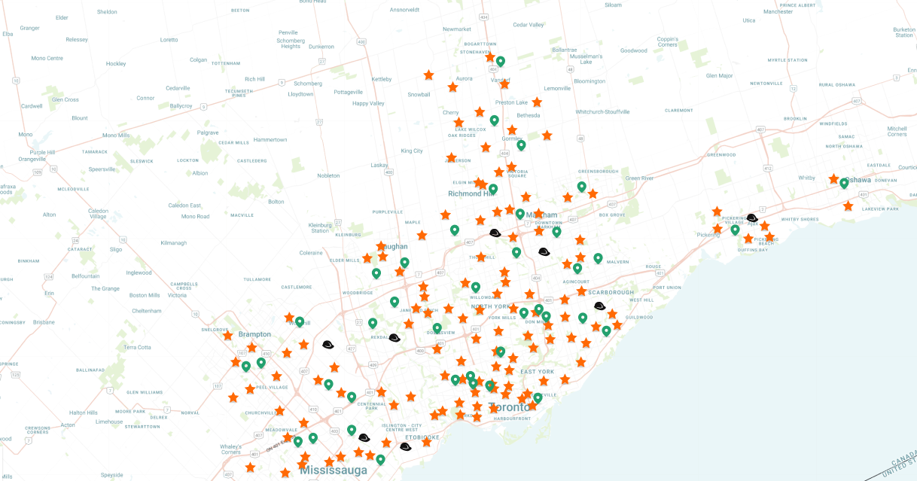
Task: Click the green pin at Greensborough
Action: click(x=581, y=186)
